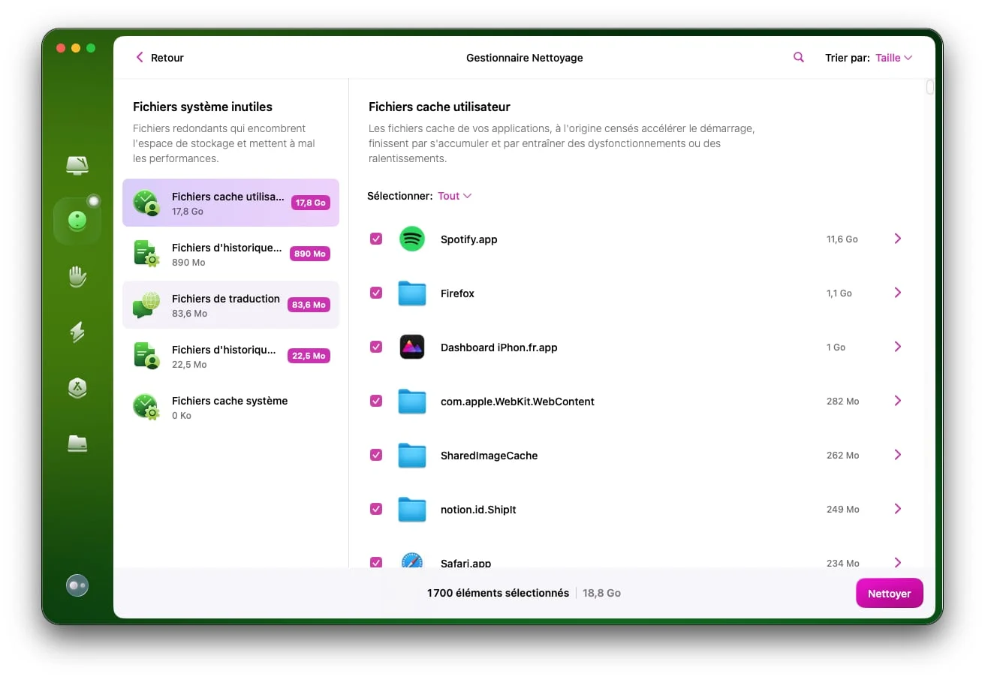Expand the com.apple.WebKit.WebContent row chevron
Image resolution: width=985 pixels, height=680 pixels.
[898, 401]
